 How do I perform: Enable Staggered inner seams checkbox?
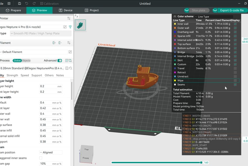coord(41,158)
